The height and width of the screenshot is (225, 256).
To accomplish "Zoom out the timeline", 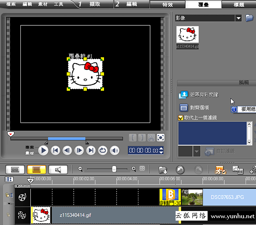I will tap(80, 169).
